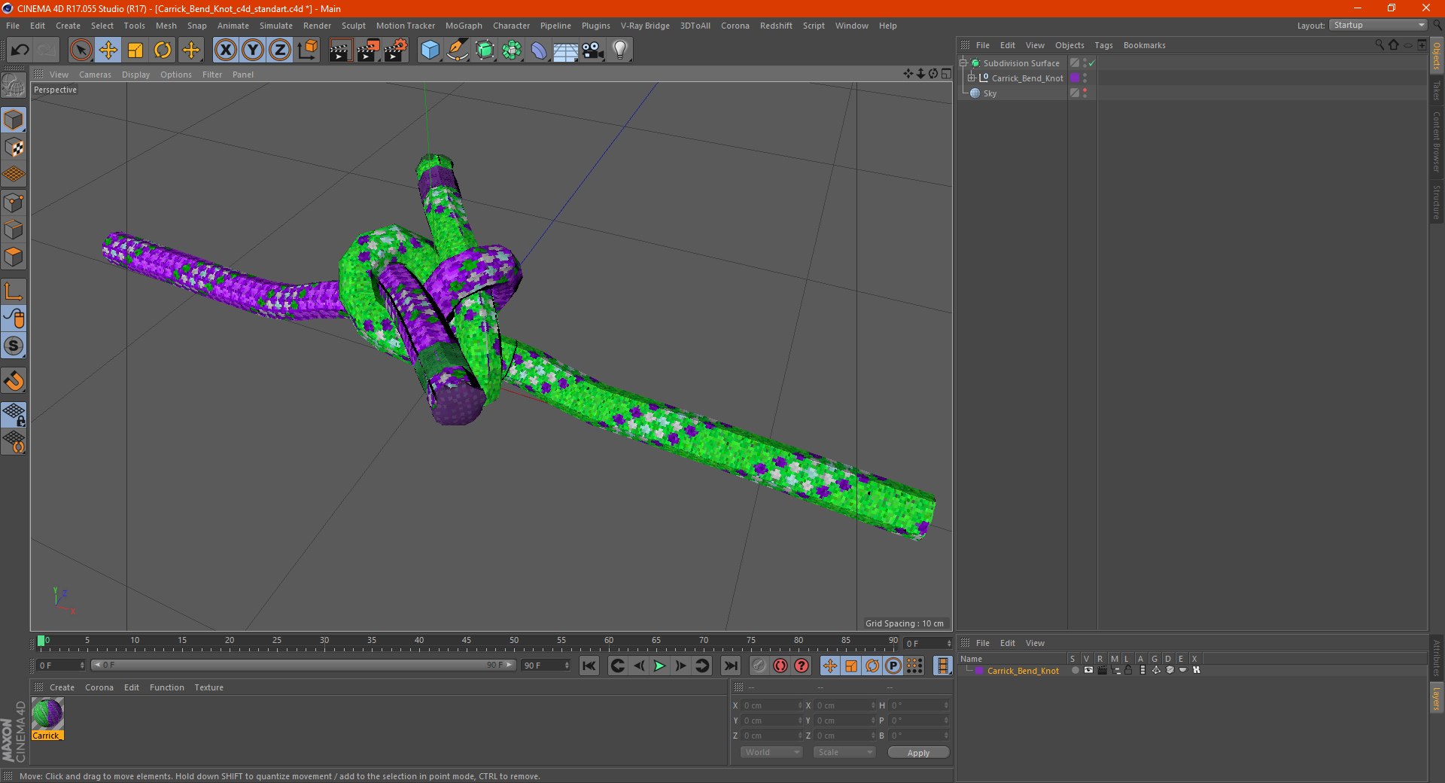Add a Cube primitive object
Viewport: 1445px width, 783px height.
tap(430, 50)
